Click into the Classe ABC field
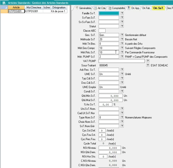The image size is (173, 168). [x=102, y=31]
